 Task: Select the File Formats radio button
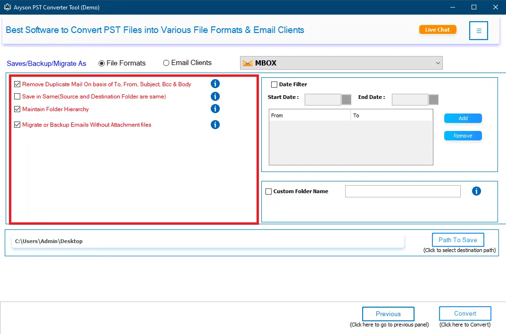[101, 63]
